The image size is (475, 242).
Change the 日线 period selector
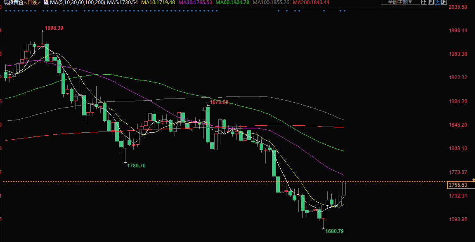[32, 2]
